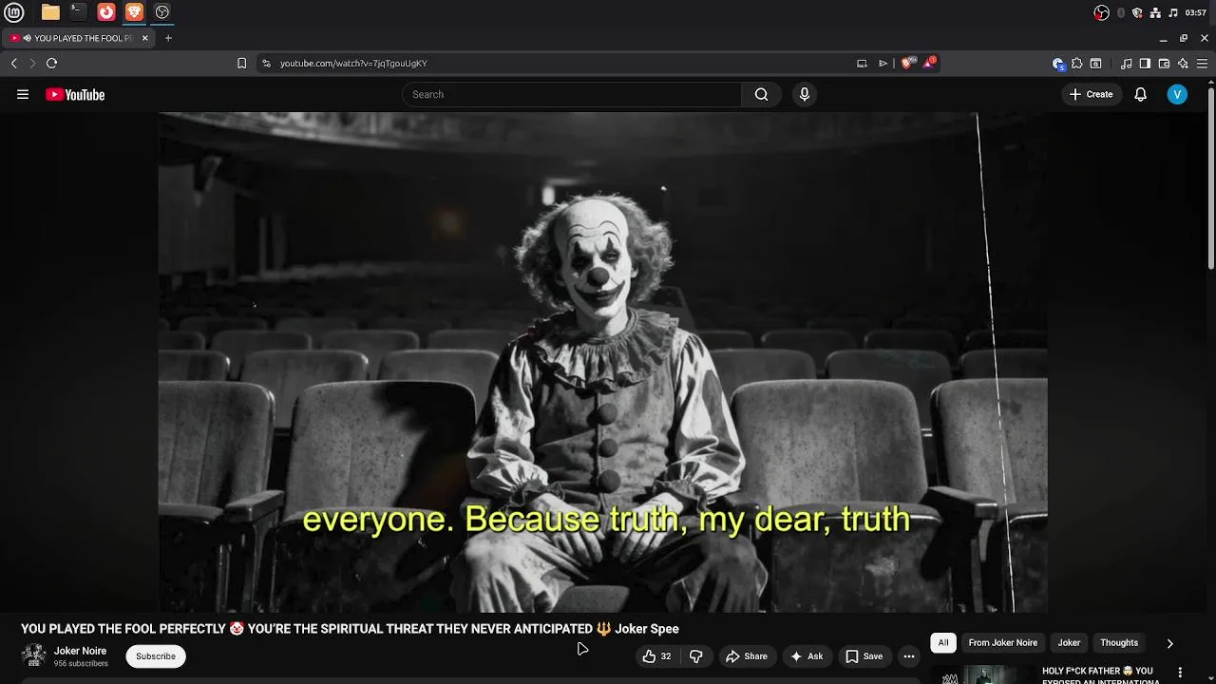Dislike the video with thumbs down
The image size is (1216, 684).
click(696, 656)
